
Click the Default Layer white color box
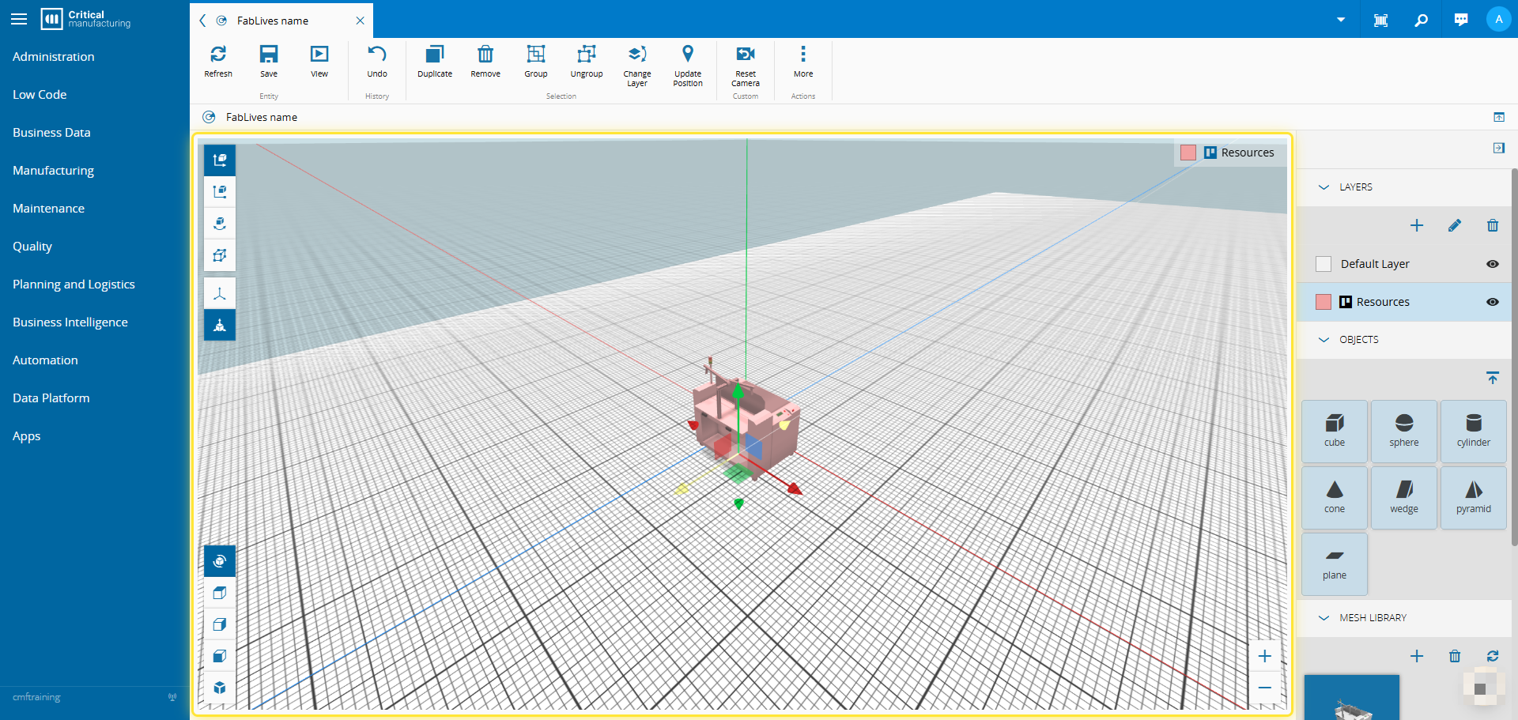(x=1323, y=264)
